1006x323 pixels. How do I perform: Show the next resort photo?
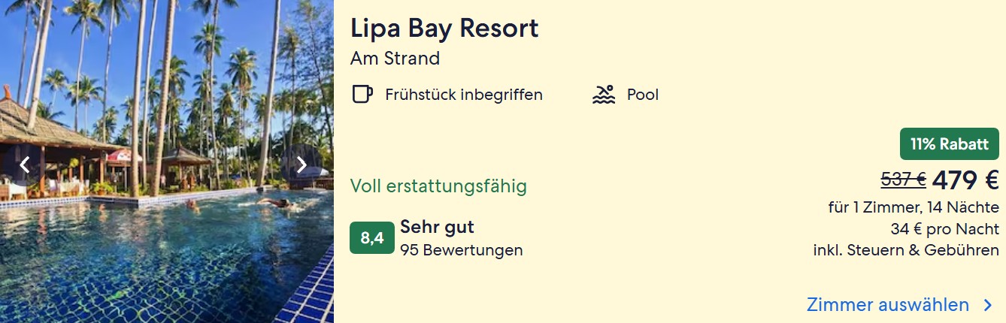click(301, 165)
